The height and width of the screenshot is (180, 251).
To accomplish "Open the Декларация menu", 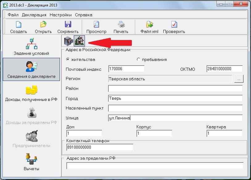I will (34, 15).
